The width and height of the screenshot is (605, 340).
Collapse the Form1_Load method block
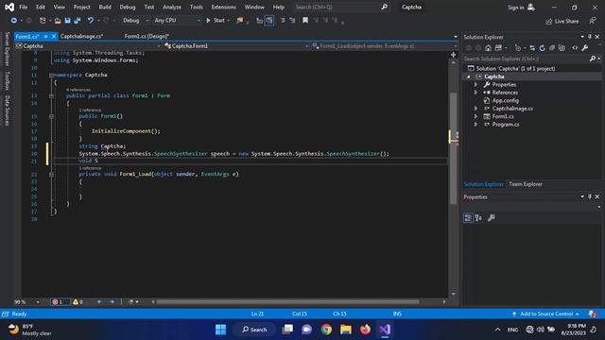pyautogui.click(x=51, y=174)
